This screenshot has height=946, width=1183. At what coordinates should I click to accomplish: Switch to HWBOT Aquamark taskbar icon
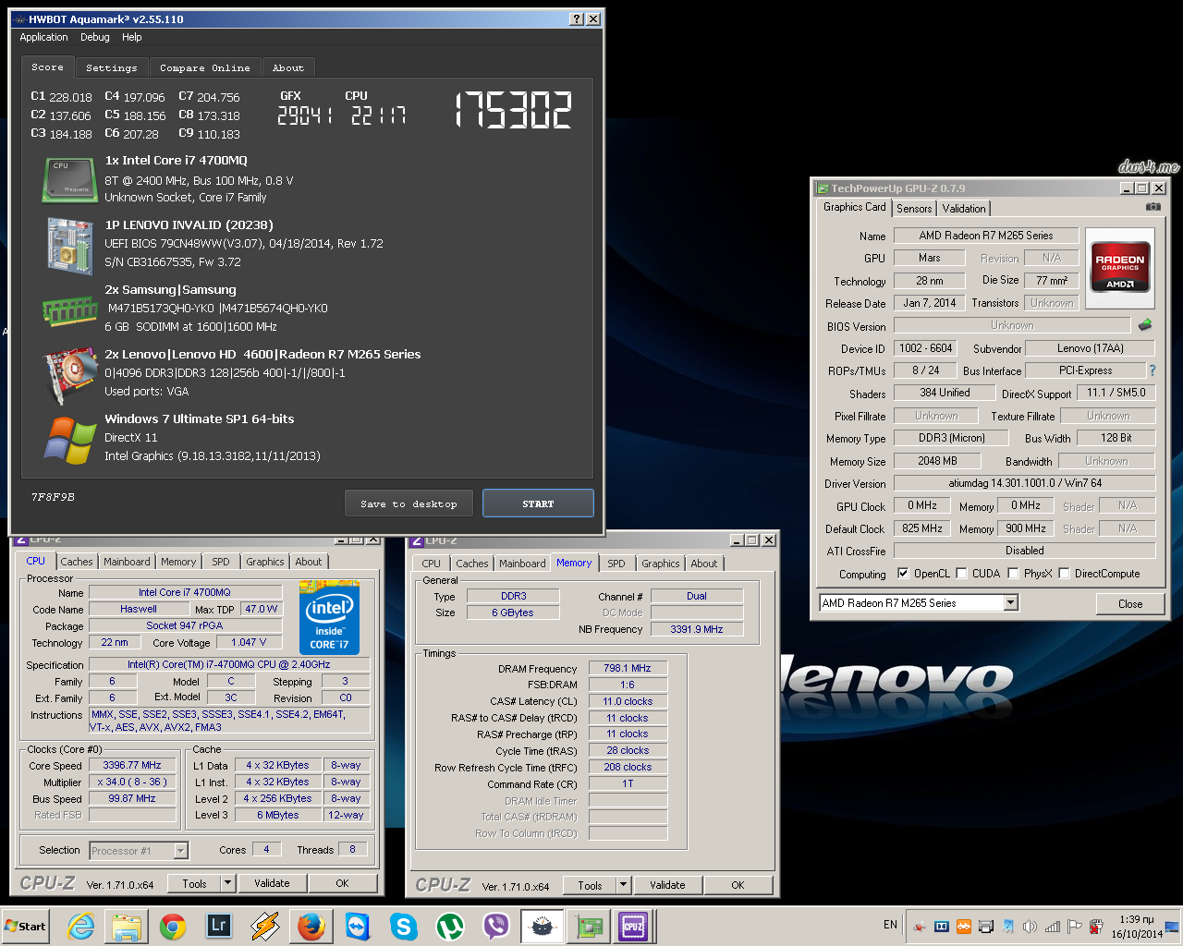[x=543, y=926]
